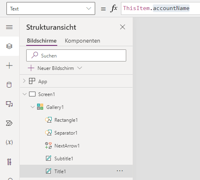Click into the ThisItem.accountName formula bar

pos(160,8)
